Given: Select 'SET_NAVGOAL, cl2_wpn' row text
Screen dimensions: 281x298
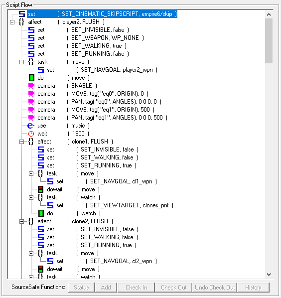Looking at the screenshot, I should [x=107, y=261].
